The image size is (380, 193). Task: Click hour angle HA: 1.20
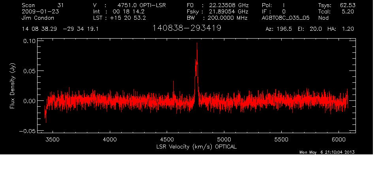pyautogui.click(x=340, y=29)
